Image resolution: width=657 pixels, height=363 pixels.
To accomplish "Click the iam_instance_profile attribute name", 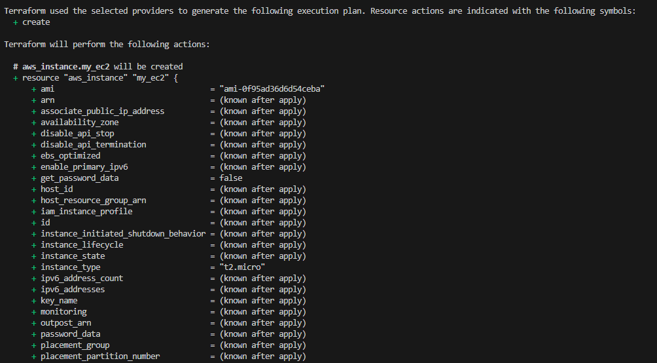I will pos(86,212).
